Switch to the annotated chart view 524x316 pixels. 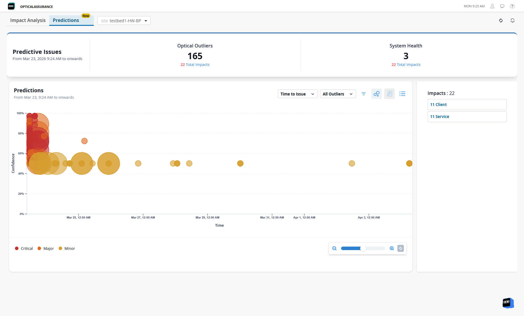[389, 94]
